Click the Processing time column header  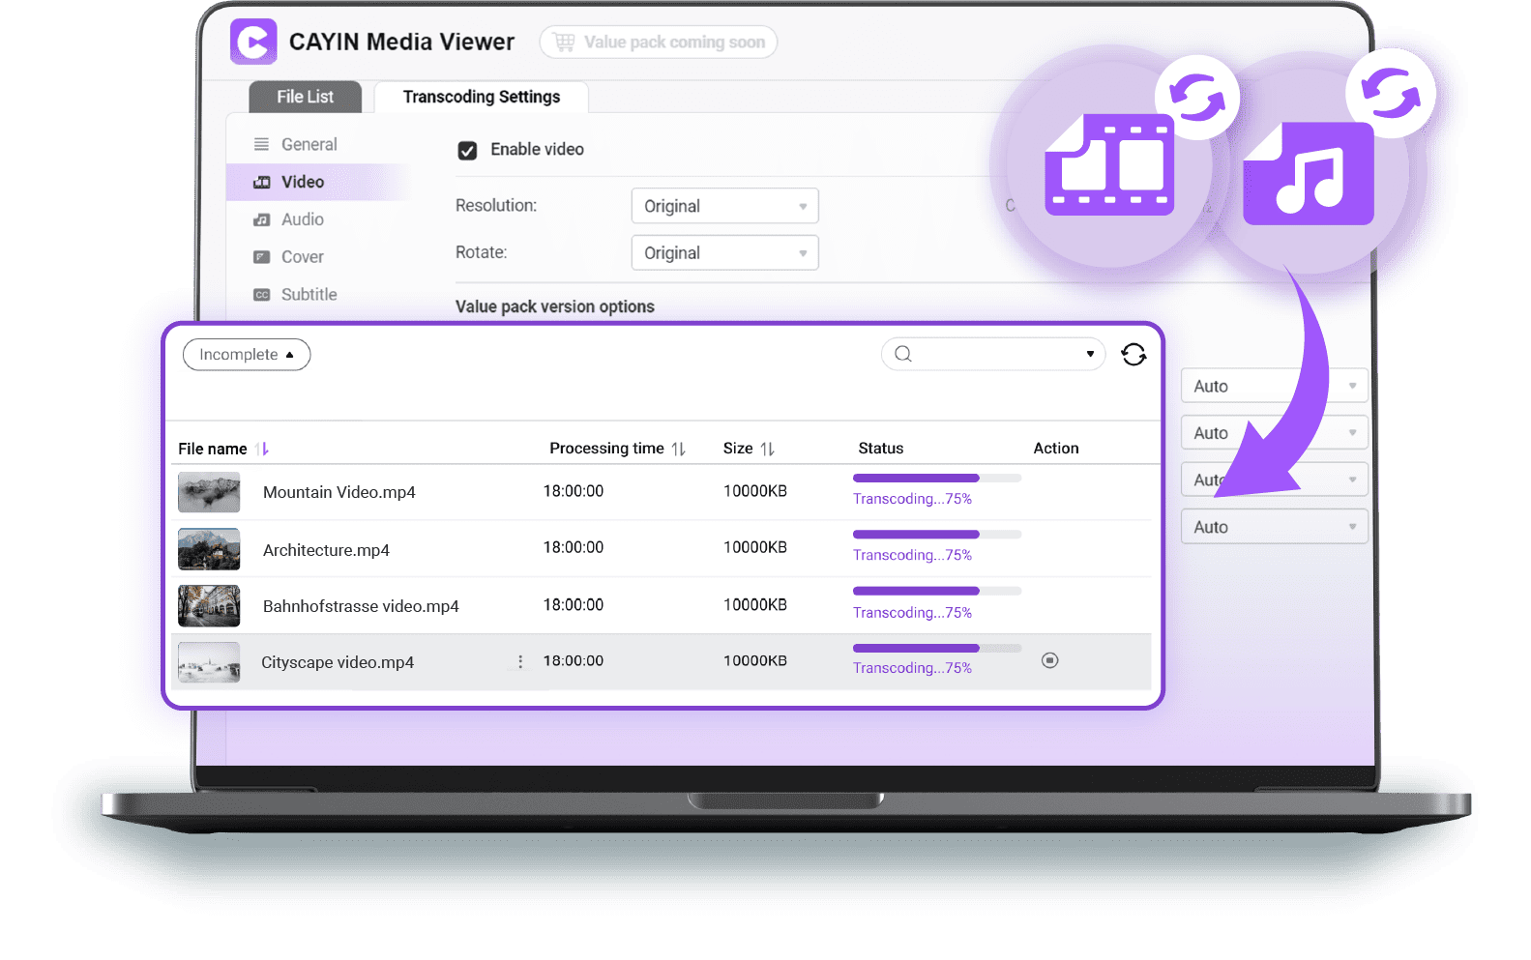point(606,449)
